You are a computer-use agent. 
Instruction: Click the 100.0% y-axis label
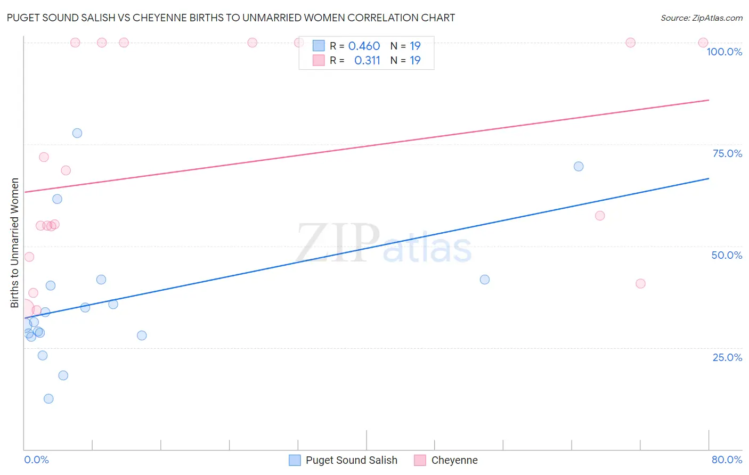tap(724, 52)
